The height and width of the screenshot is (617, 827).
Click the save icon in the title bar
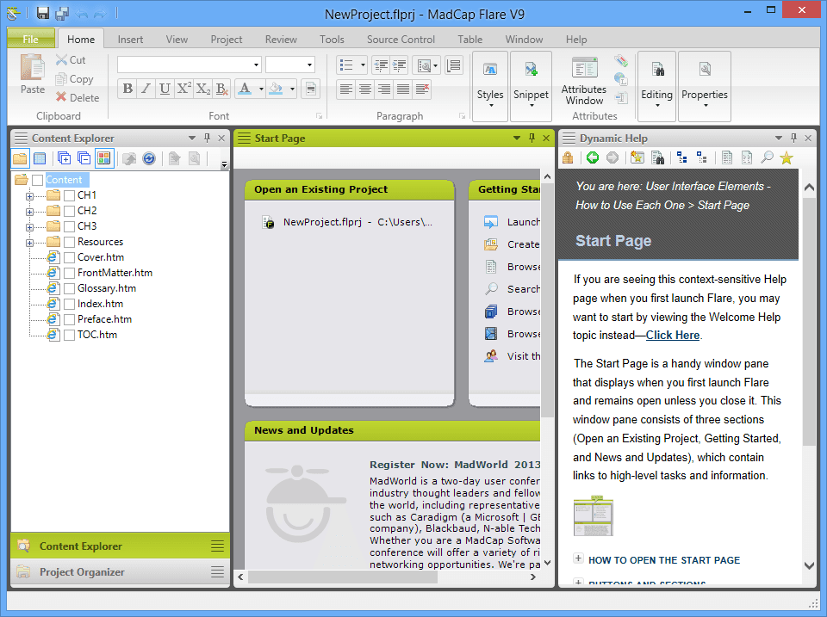[x=43, y=13]
